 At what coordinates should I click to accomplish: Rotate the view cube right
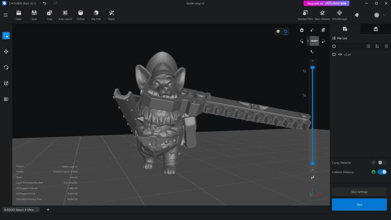(x=323, y=41)
